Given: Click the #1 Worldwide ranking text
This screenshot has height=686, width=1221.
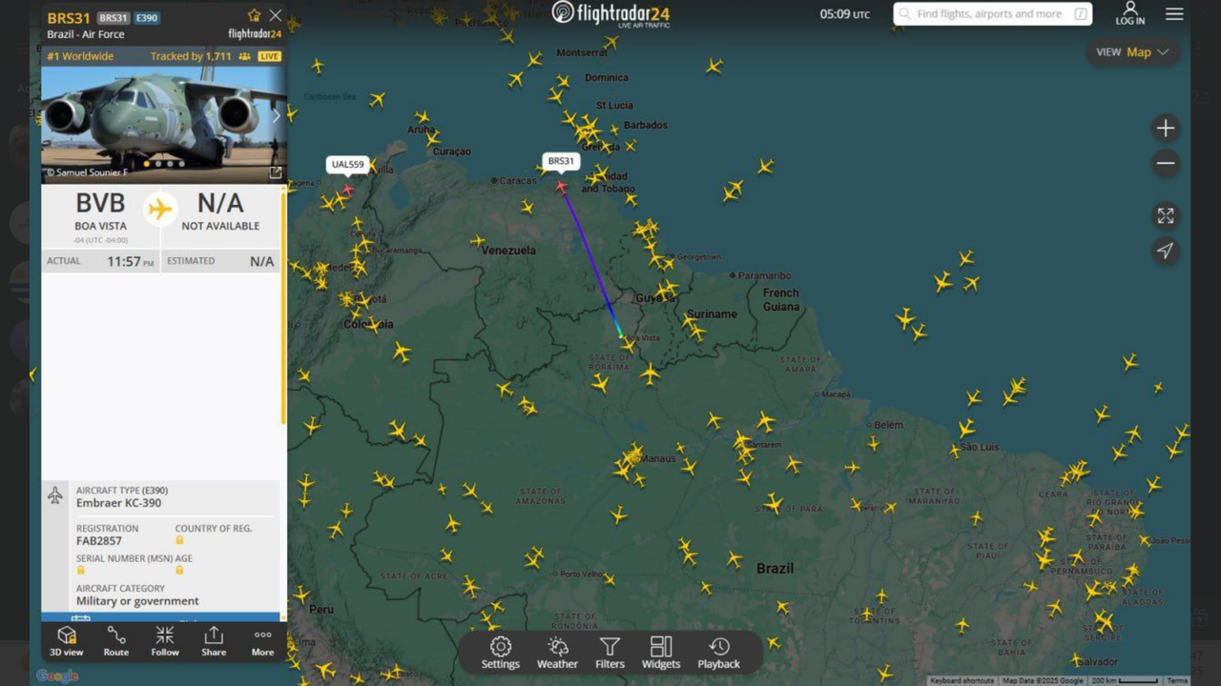Looking at the screenshot, I should coord(80,56).
